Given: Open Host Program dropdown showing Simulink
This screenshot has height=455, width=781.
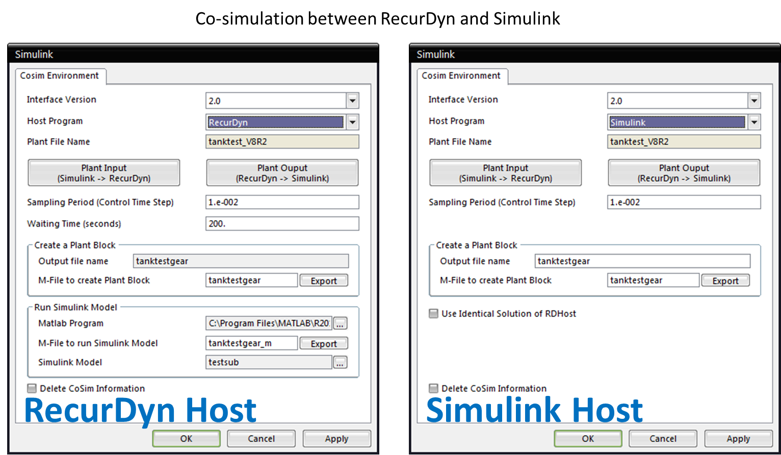Looking at the screenshot, I should [x=754, y=122].
